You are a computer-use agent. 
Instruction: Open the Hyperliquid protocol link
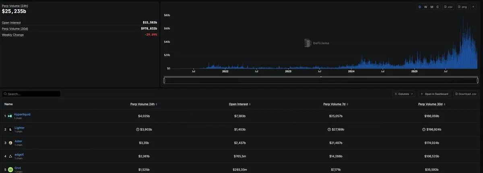click(x=22, y=115)
